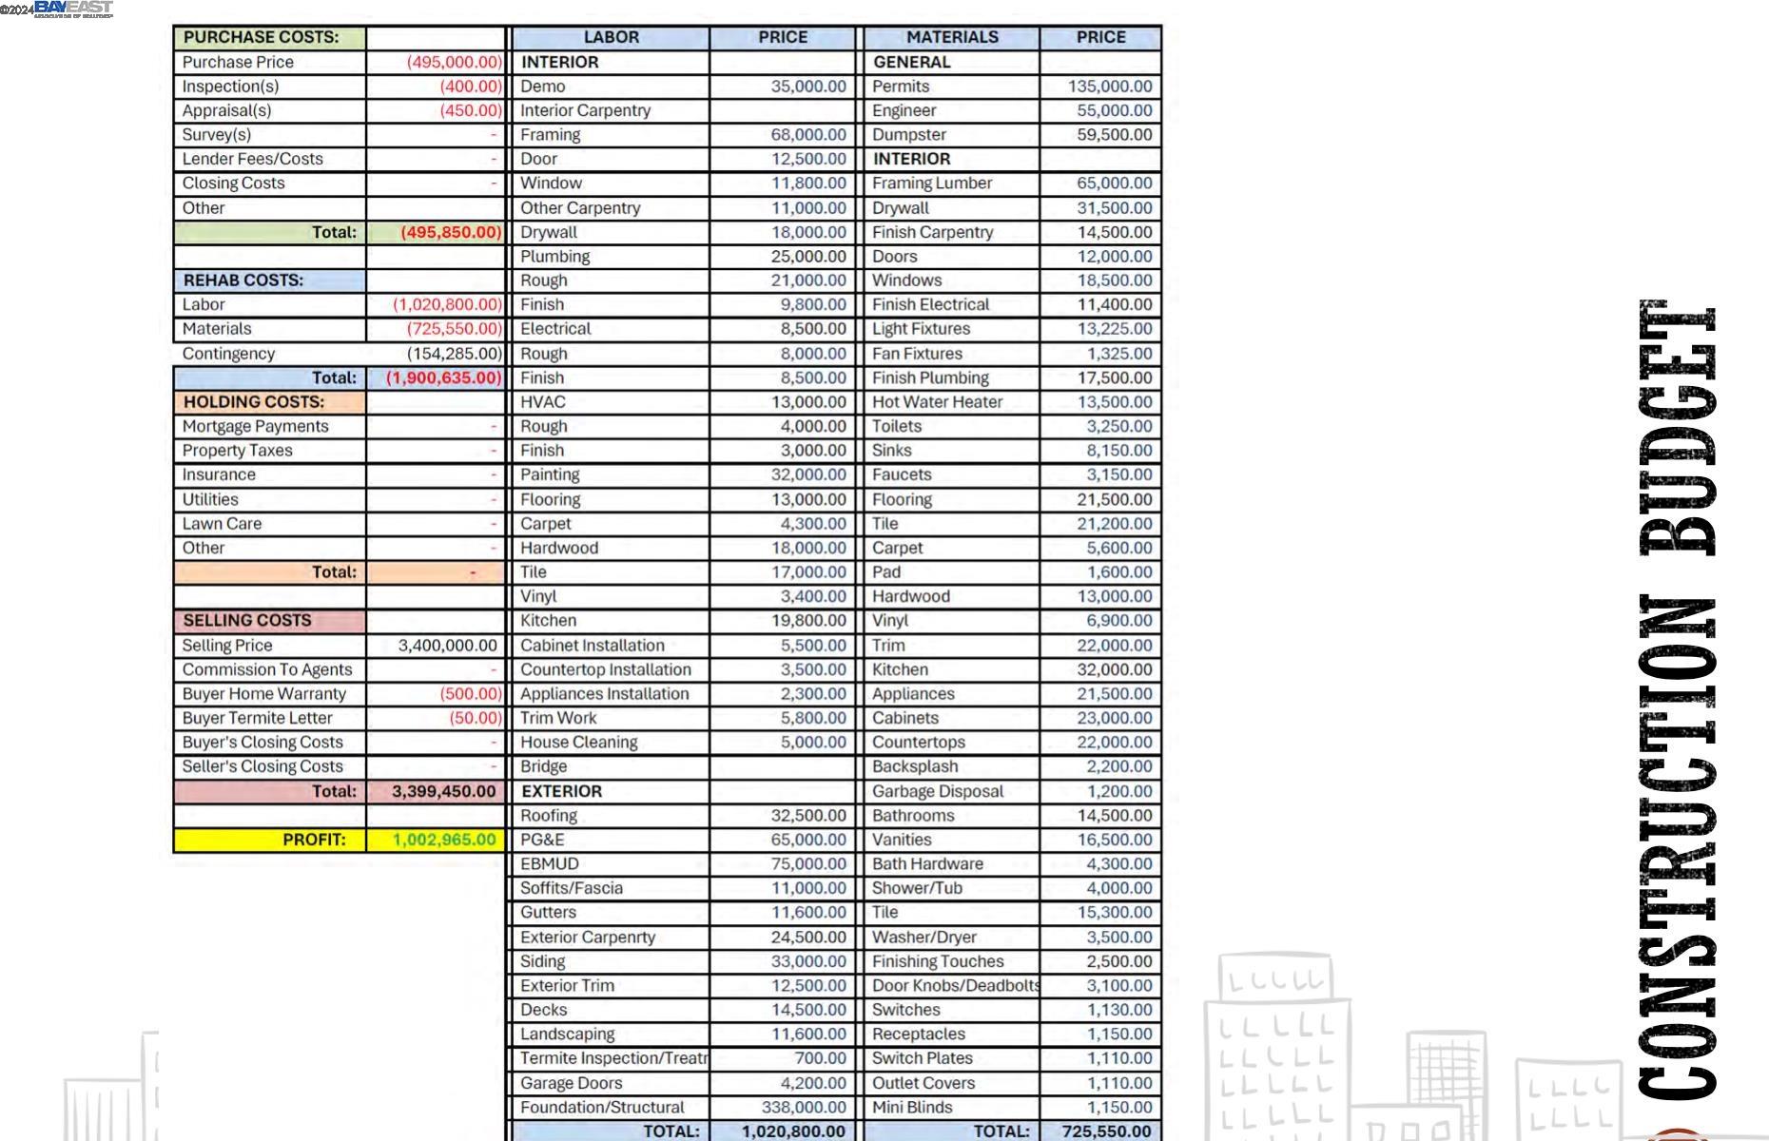The image size is (1769, 1141).
Task: Select the Property Taxes row label
Action: [237, 451]
